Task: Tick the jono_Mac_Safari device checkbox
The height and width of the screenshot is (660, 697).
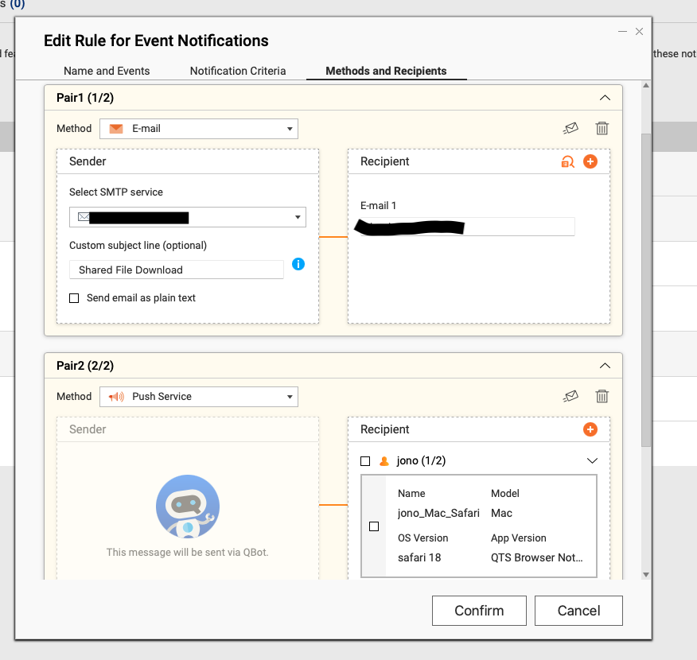Action: (x=374, y=526)
